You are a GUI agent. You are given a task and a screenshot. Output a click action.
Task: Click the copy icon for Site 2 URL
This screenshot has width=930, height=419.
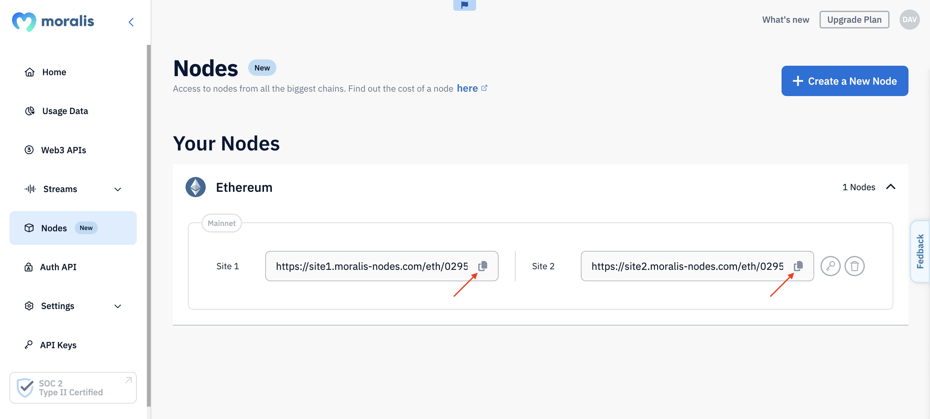tap(798, 266)
